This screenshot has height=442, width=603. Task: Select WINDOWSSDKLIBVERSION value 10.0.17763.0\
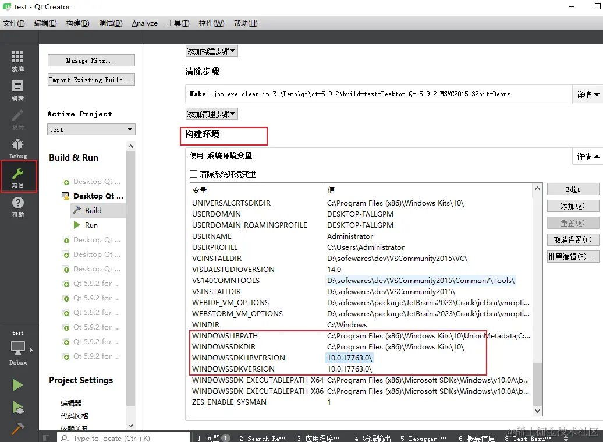click(349, 358)
